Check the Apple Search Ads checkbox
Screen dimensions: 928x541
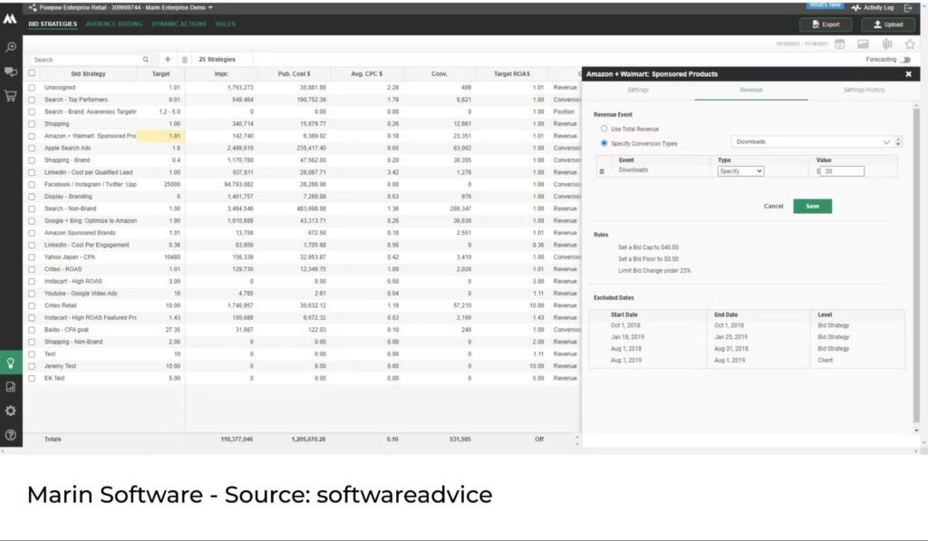[x=32, y=148]
